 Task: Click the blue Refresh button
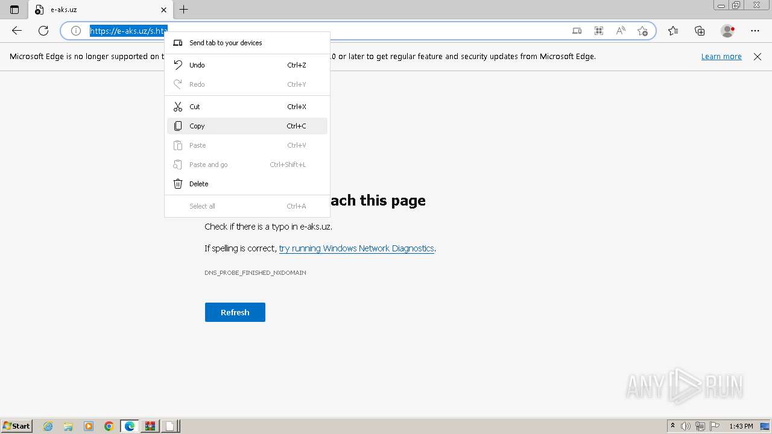coord(235,312)
